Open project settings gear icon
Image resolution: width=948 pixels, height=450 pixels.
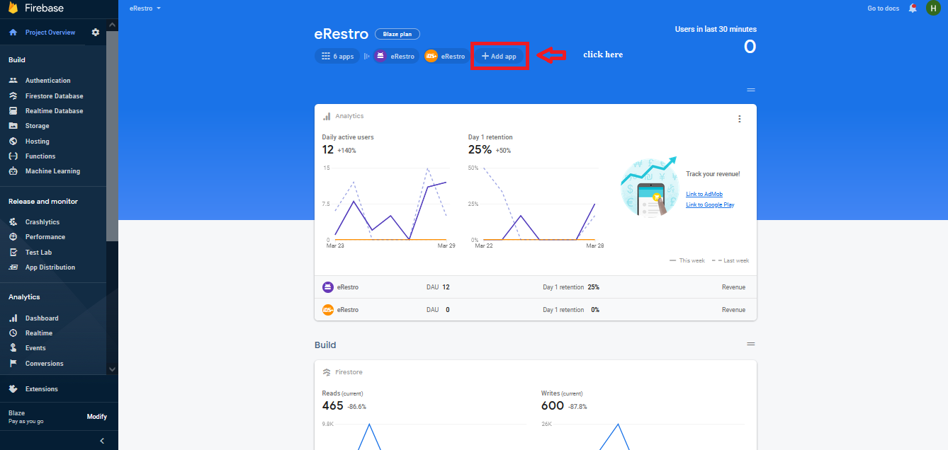coord(96,33)
